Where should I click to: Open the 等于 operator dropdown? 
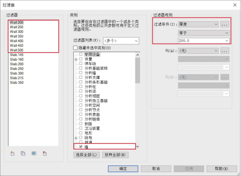pyautogui.click(x=204, y=33)
